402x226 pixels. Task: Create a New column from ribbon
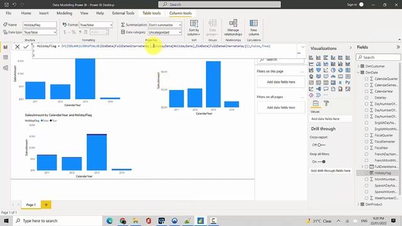pyautogui.click(x=254, y=28)
